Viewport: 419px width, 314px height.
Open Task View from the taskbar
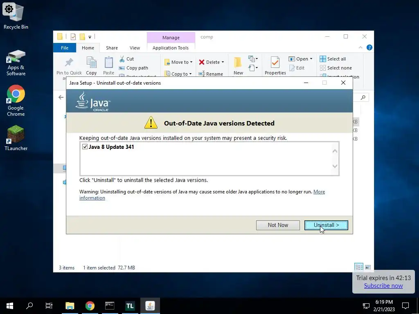[x=49, y=306]
